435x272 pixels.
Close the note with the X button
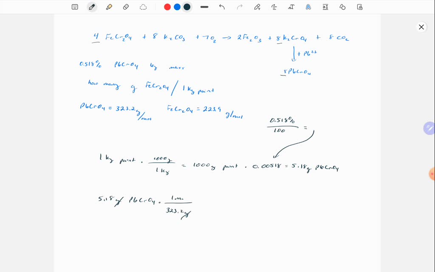421,27
